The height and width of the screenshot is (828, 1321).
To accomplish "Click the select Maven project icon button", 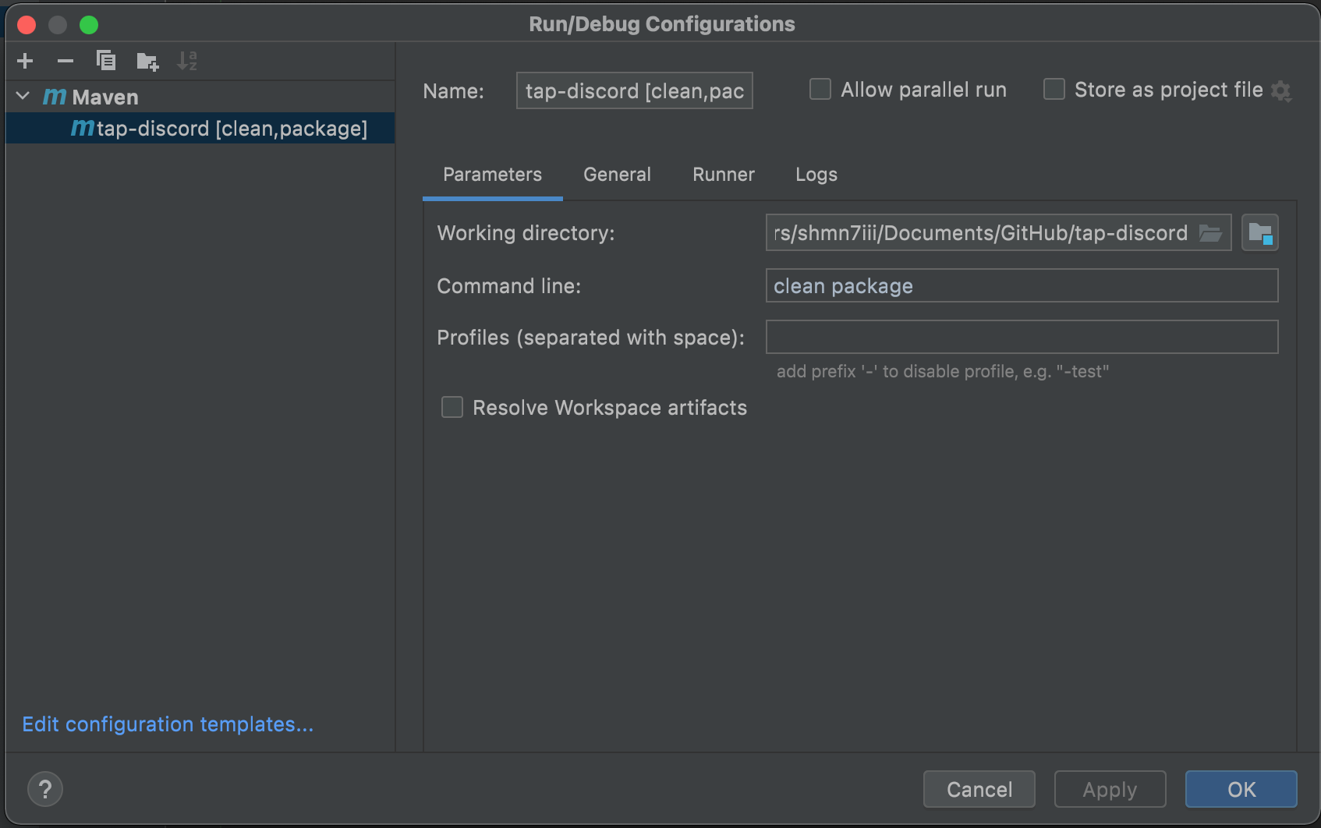I will coord(1259,233).
